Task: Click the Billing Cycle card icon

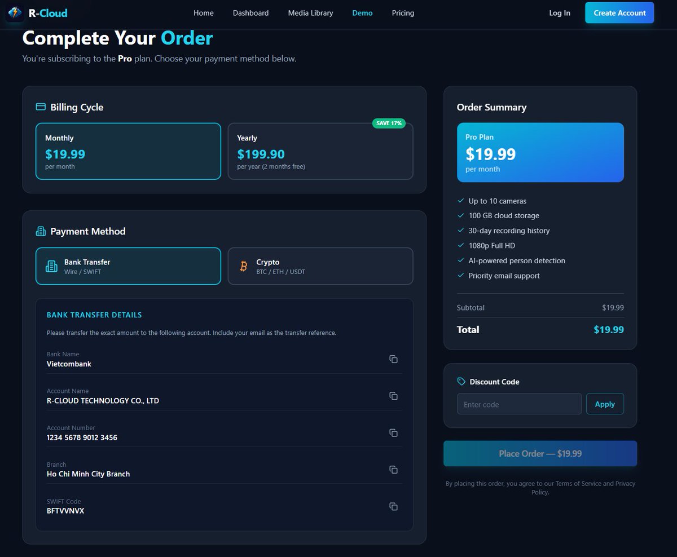Action: [x=41, y=107]
